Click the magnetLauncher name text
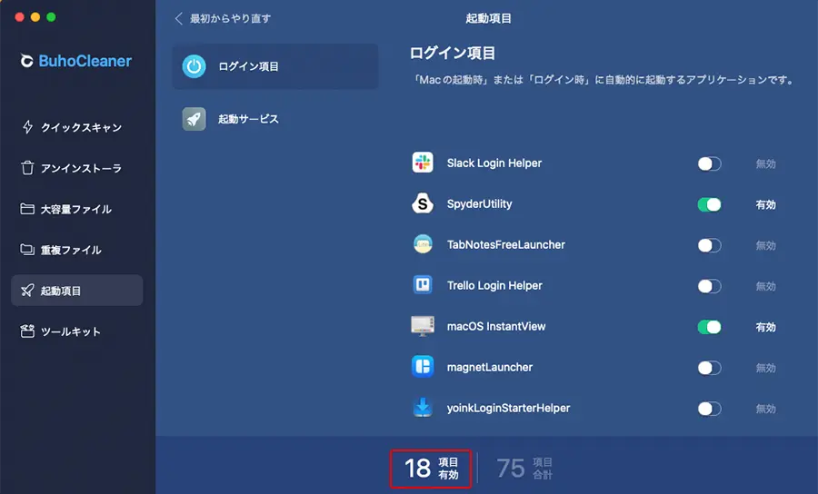 pos(490,367)
